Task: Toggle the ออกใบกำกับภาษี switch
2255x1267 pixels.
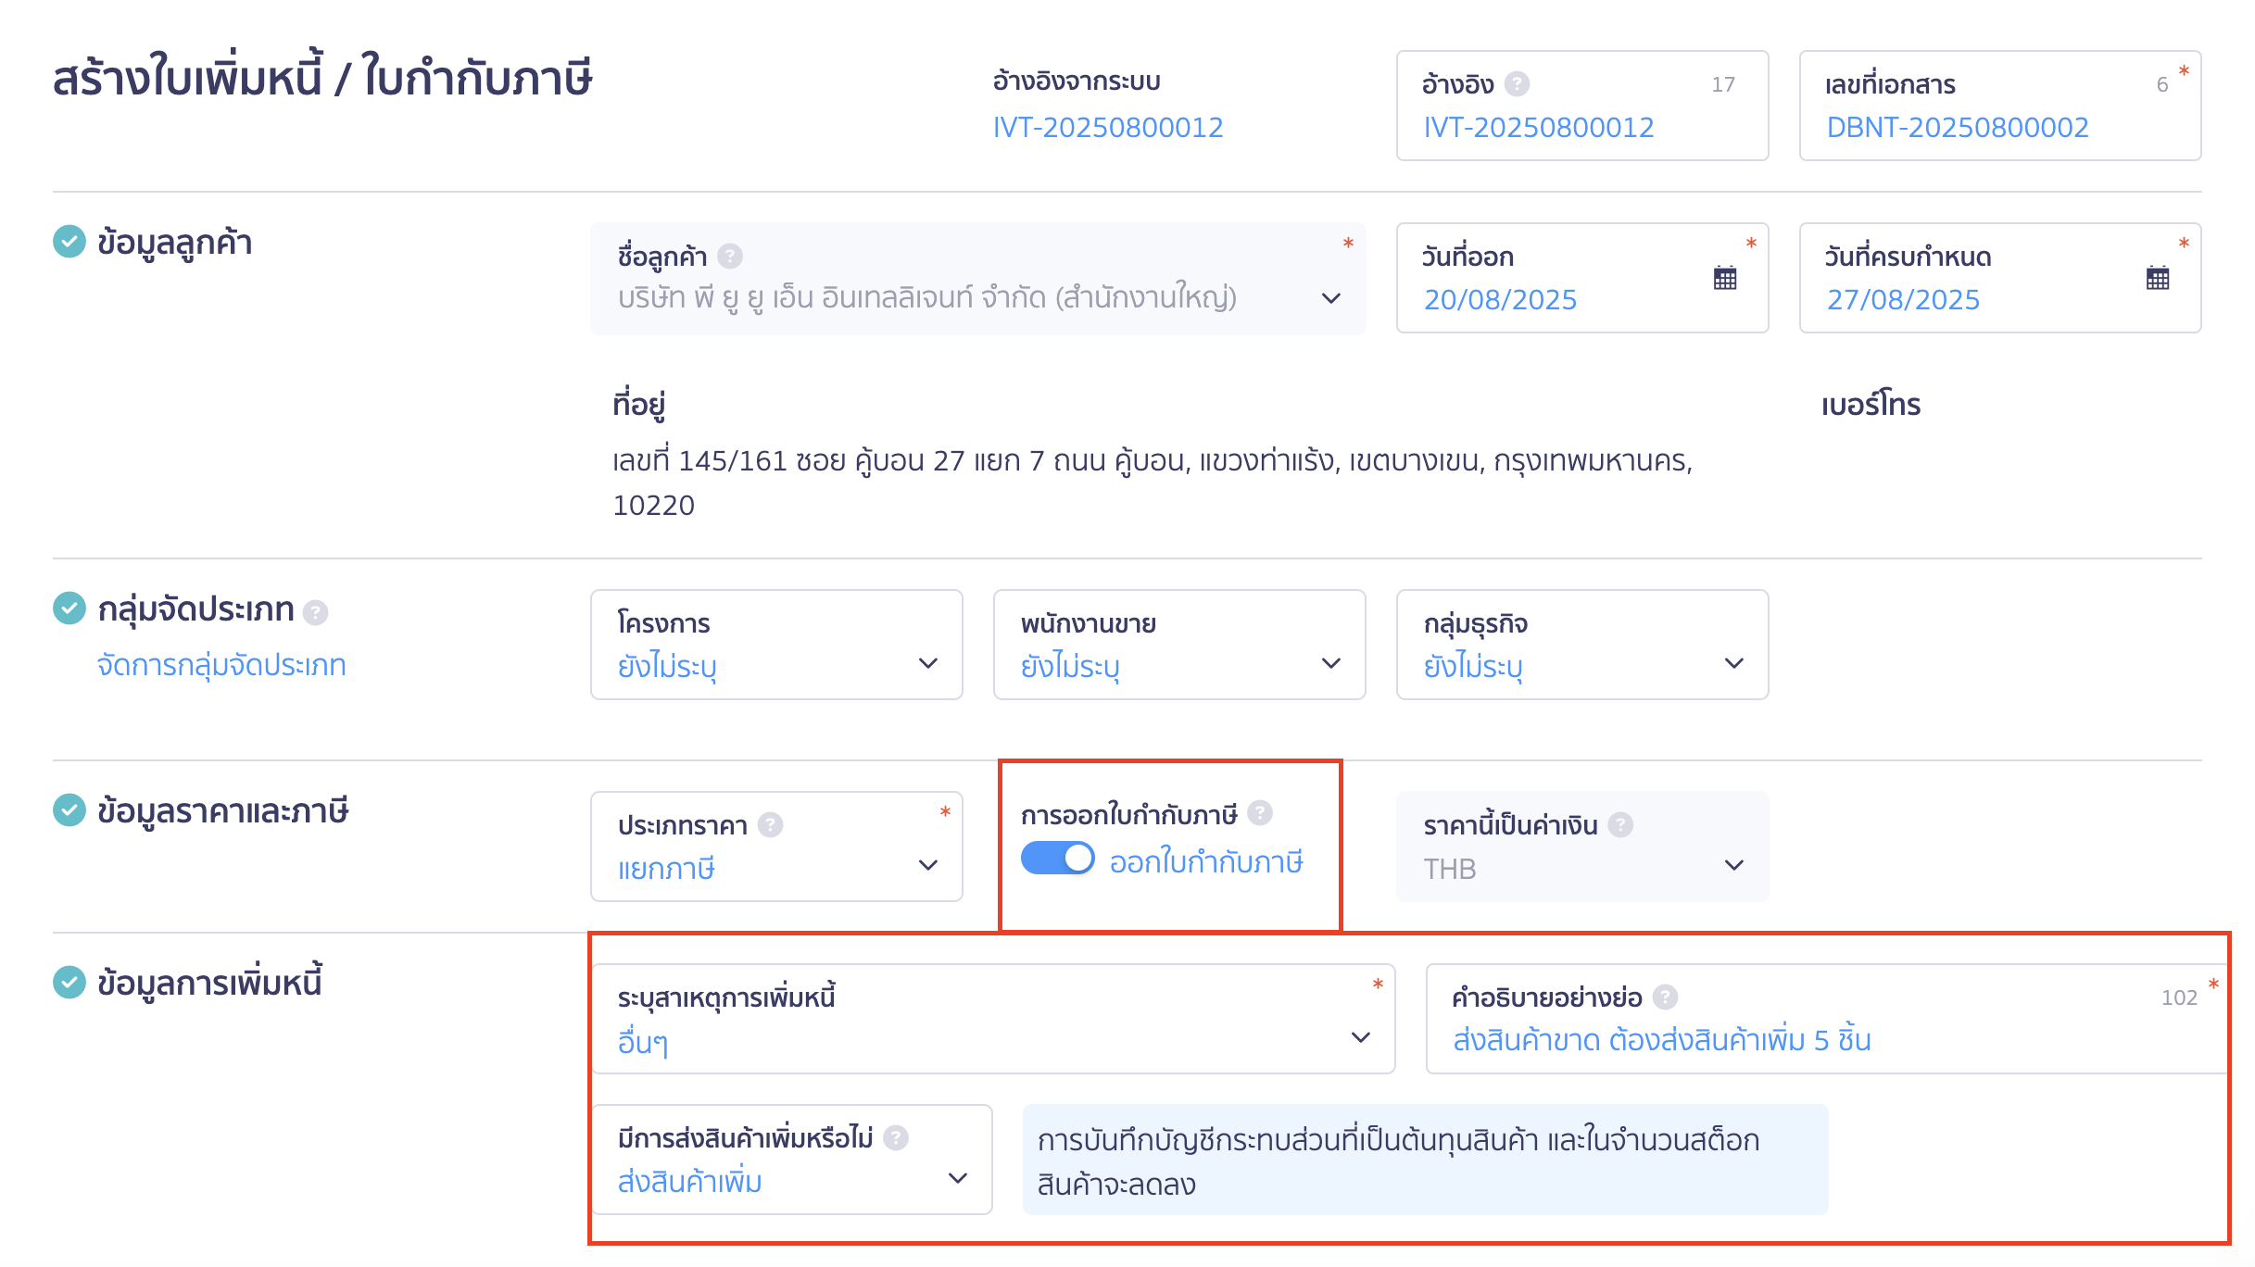Action: [x=1057, y=859]
